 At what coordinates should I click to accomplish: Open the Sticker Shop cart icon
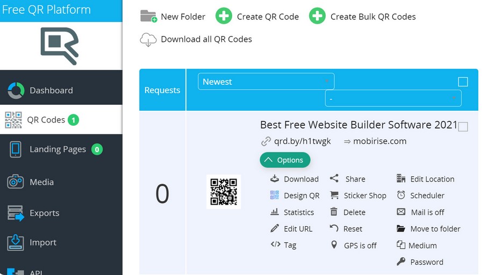334,196
